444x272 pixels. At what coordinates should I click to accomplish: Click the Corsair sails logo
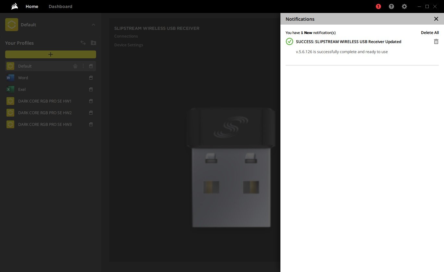point(14,6)
